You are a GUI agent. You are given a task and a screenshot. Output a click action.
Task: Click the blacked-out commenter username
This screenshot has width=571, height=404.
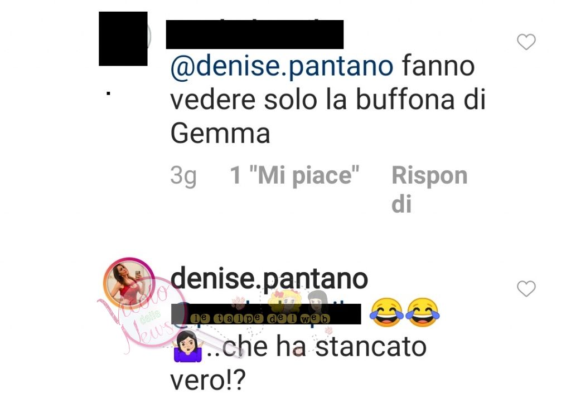(x=254, y=35)
